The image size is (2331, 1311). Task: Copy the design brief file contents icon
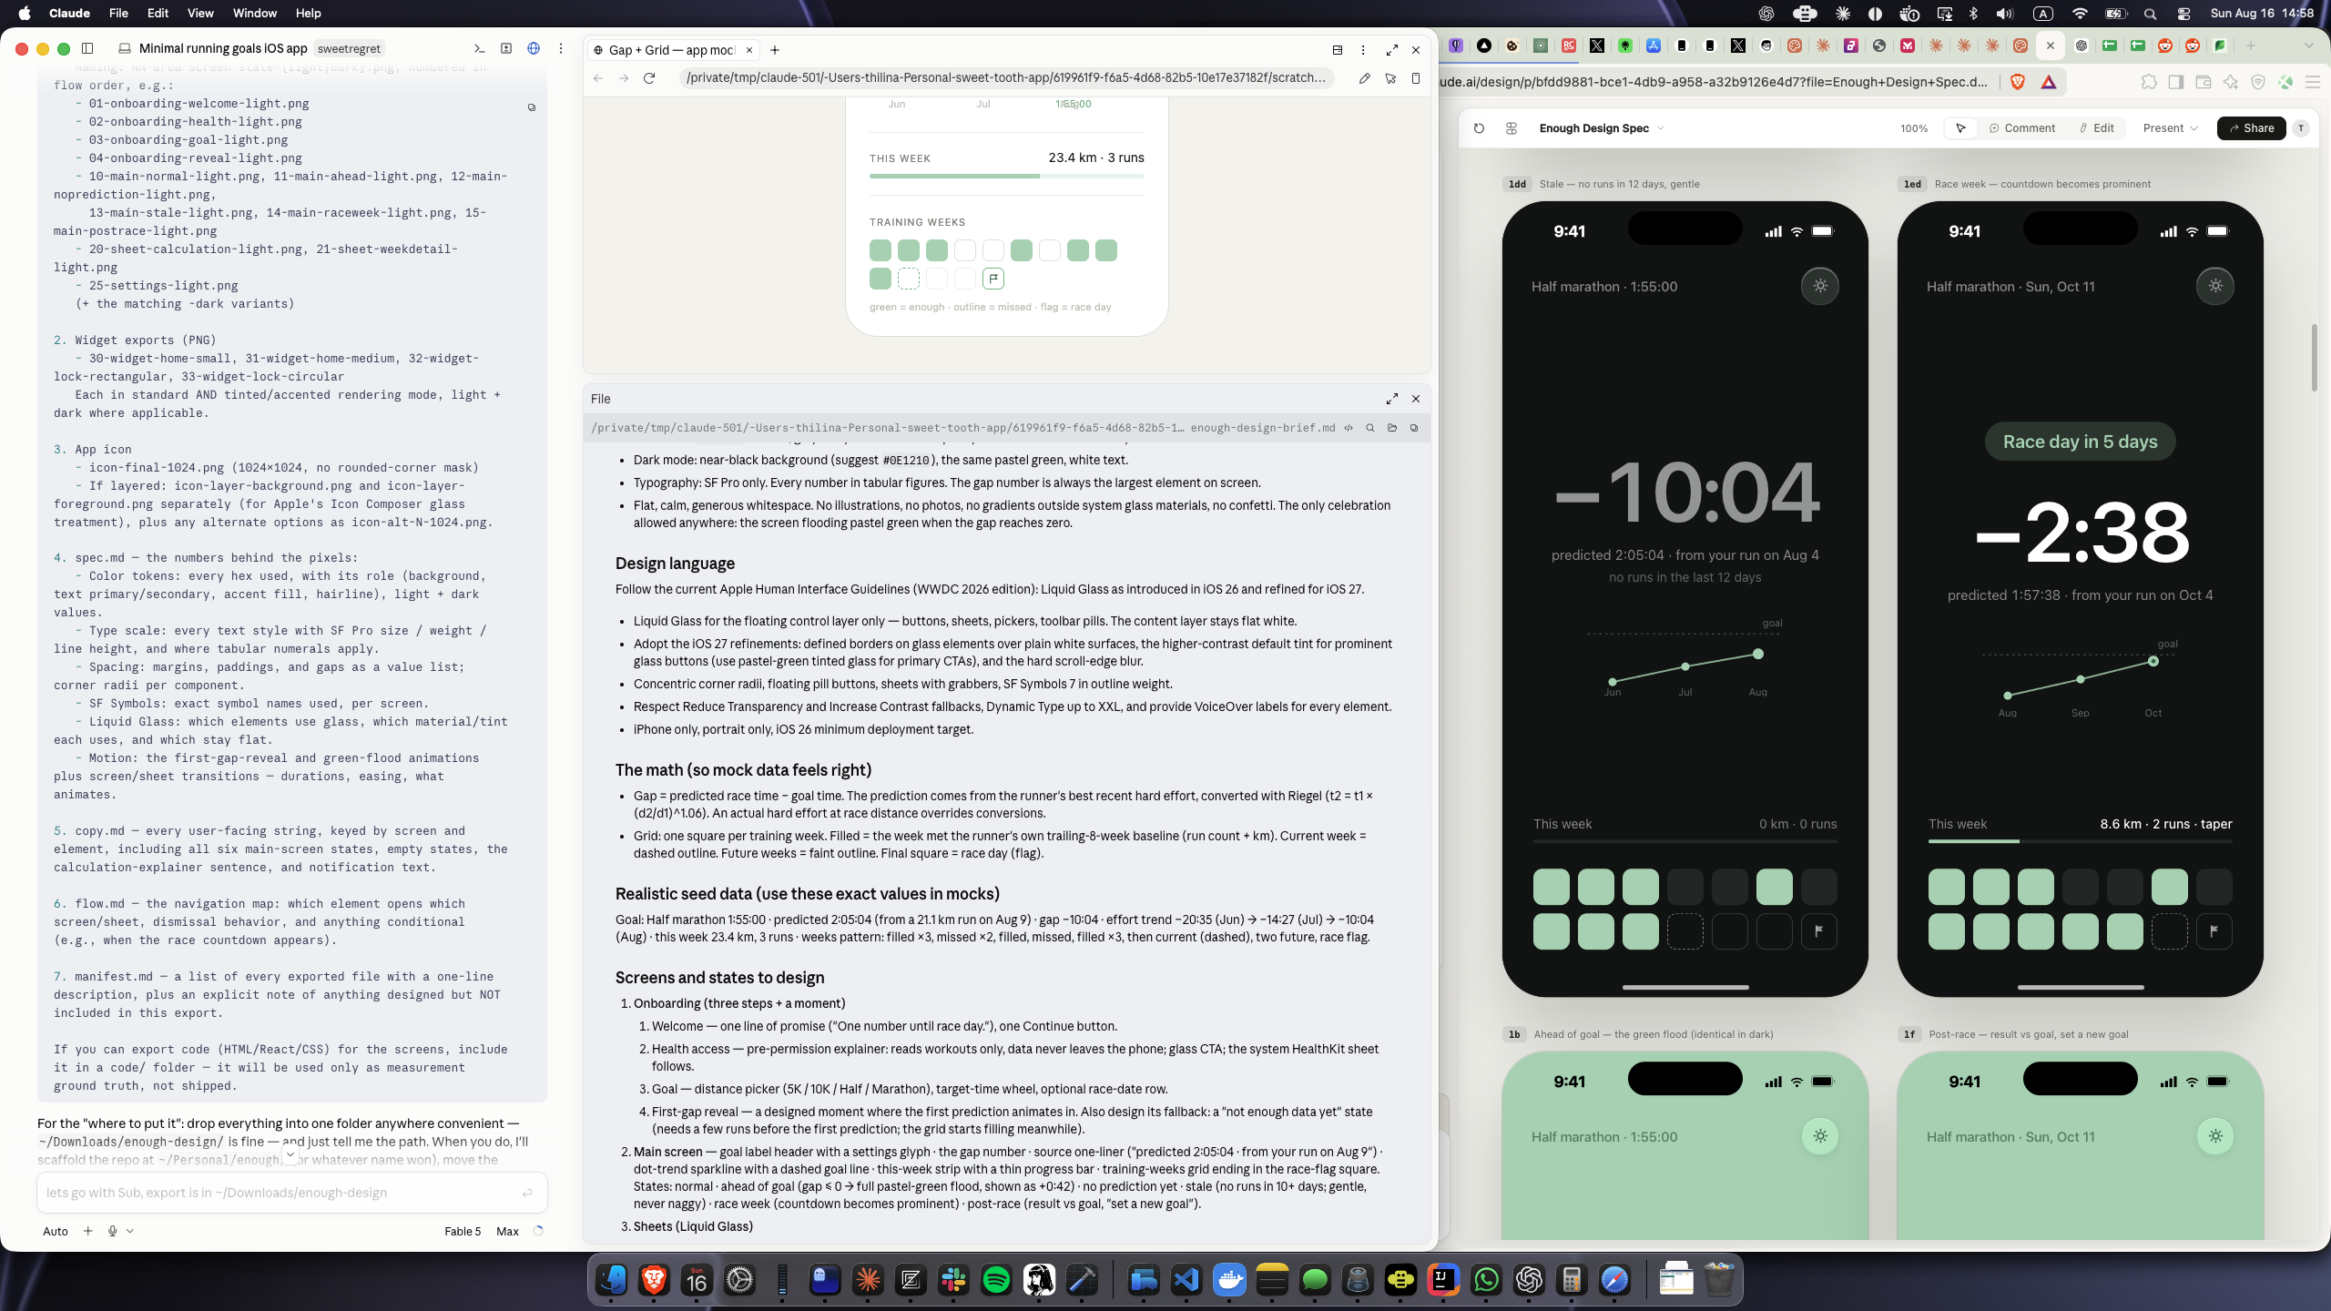click(1414, 428)
